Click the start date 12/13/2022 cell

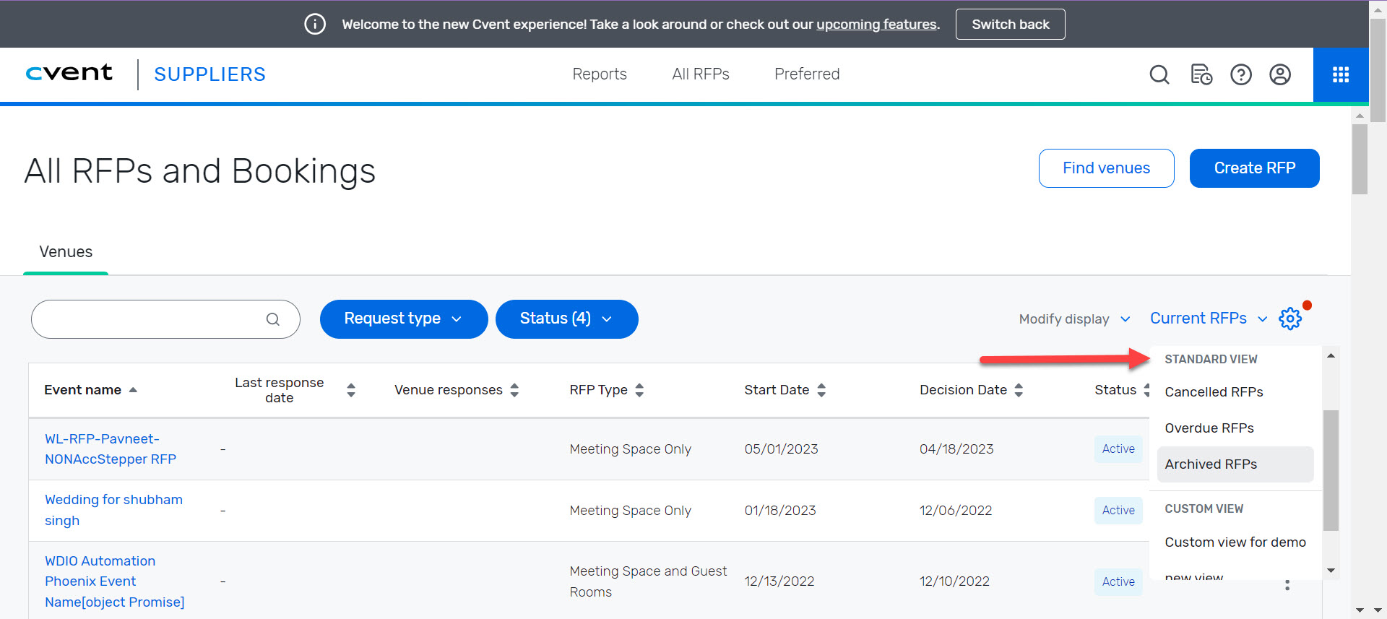pos(779,581)
